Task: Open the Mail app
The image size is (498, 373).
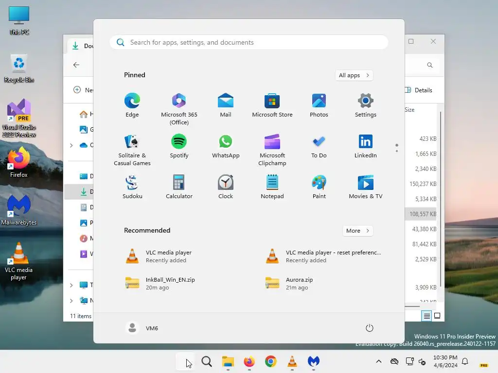Action: point(226,105)
